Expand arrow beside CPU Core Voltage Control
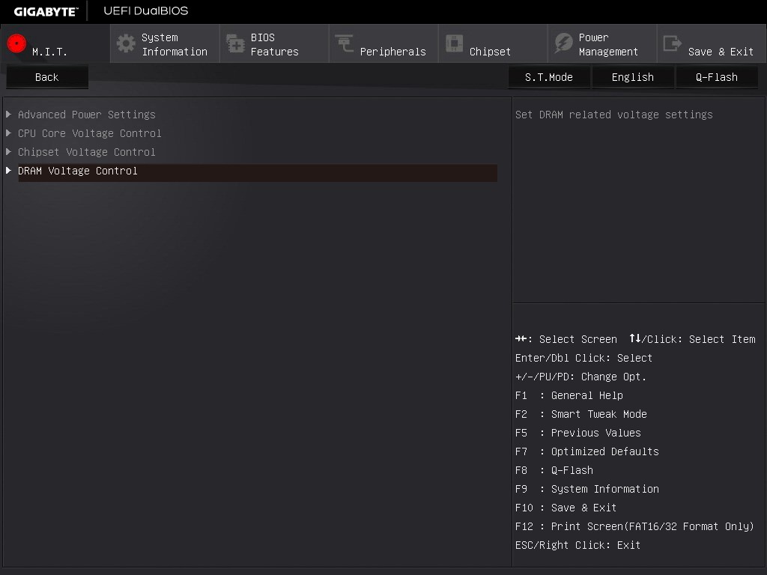 [x=8, y=133]
